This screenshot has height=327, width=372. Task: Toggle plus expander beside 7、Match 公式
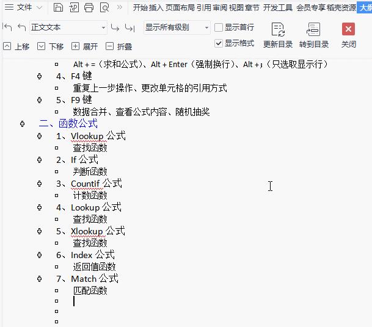point(39,279)
